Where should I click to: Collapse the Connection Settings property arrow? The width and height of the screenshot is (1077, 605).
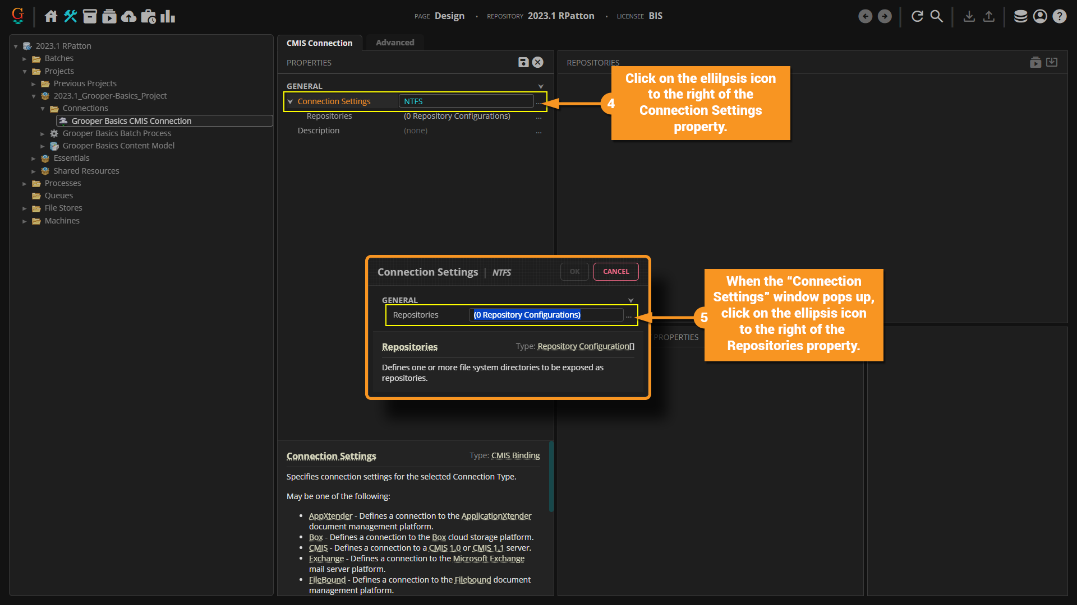(291, 101)
